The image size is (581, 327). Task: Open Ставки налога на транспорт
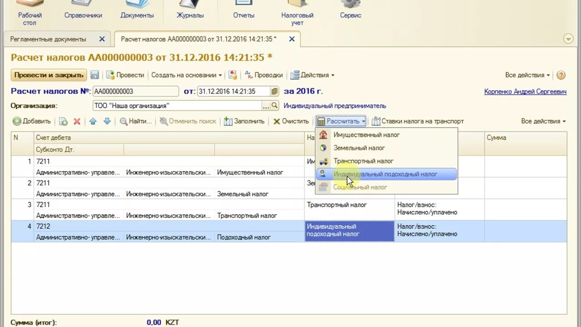pos(418,121)
